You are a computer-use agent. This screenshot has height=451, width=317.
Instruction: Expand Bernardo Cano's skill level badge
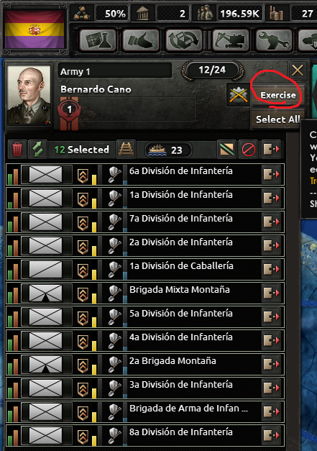pyautogui.click(x=69, y=109)
